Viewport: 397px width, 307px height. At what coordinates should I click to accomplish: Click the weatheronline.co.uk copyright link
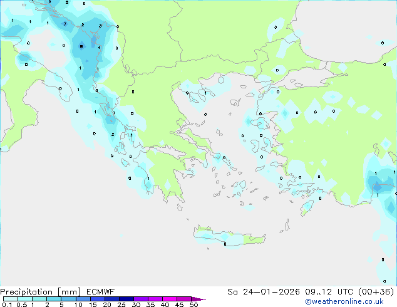(344, 301)
